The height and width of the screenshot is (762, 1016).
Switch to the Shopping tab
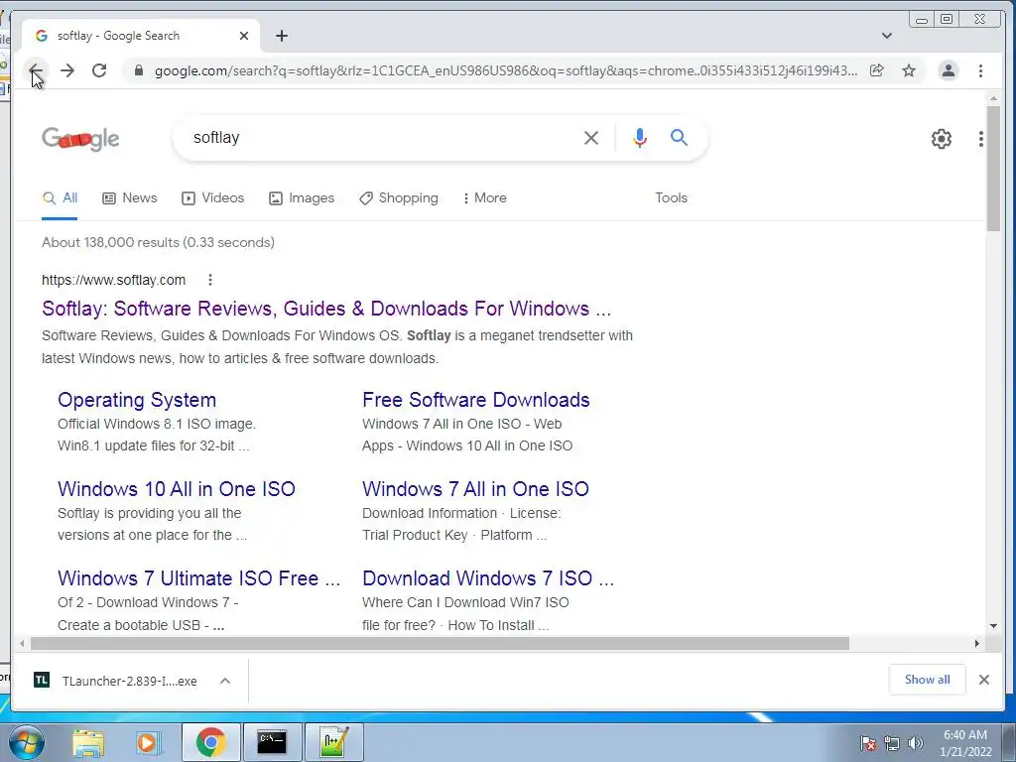(399, 198)
